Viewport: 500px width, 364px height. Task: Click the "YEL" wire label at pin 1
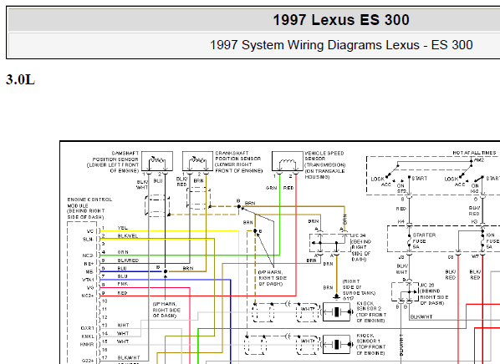point(122,228)
